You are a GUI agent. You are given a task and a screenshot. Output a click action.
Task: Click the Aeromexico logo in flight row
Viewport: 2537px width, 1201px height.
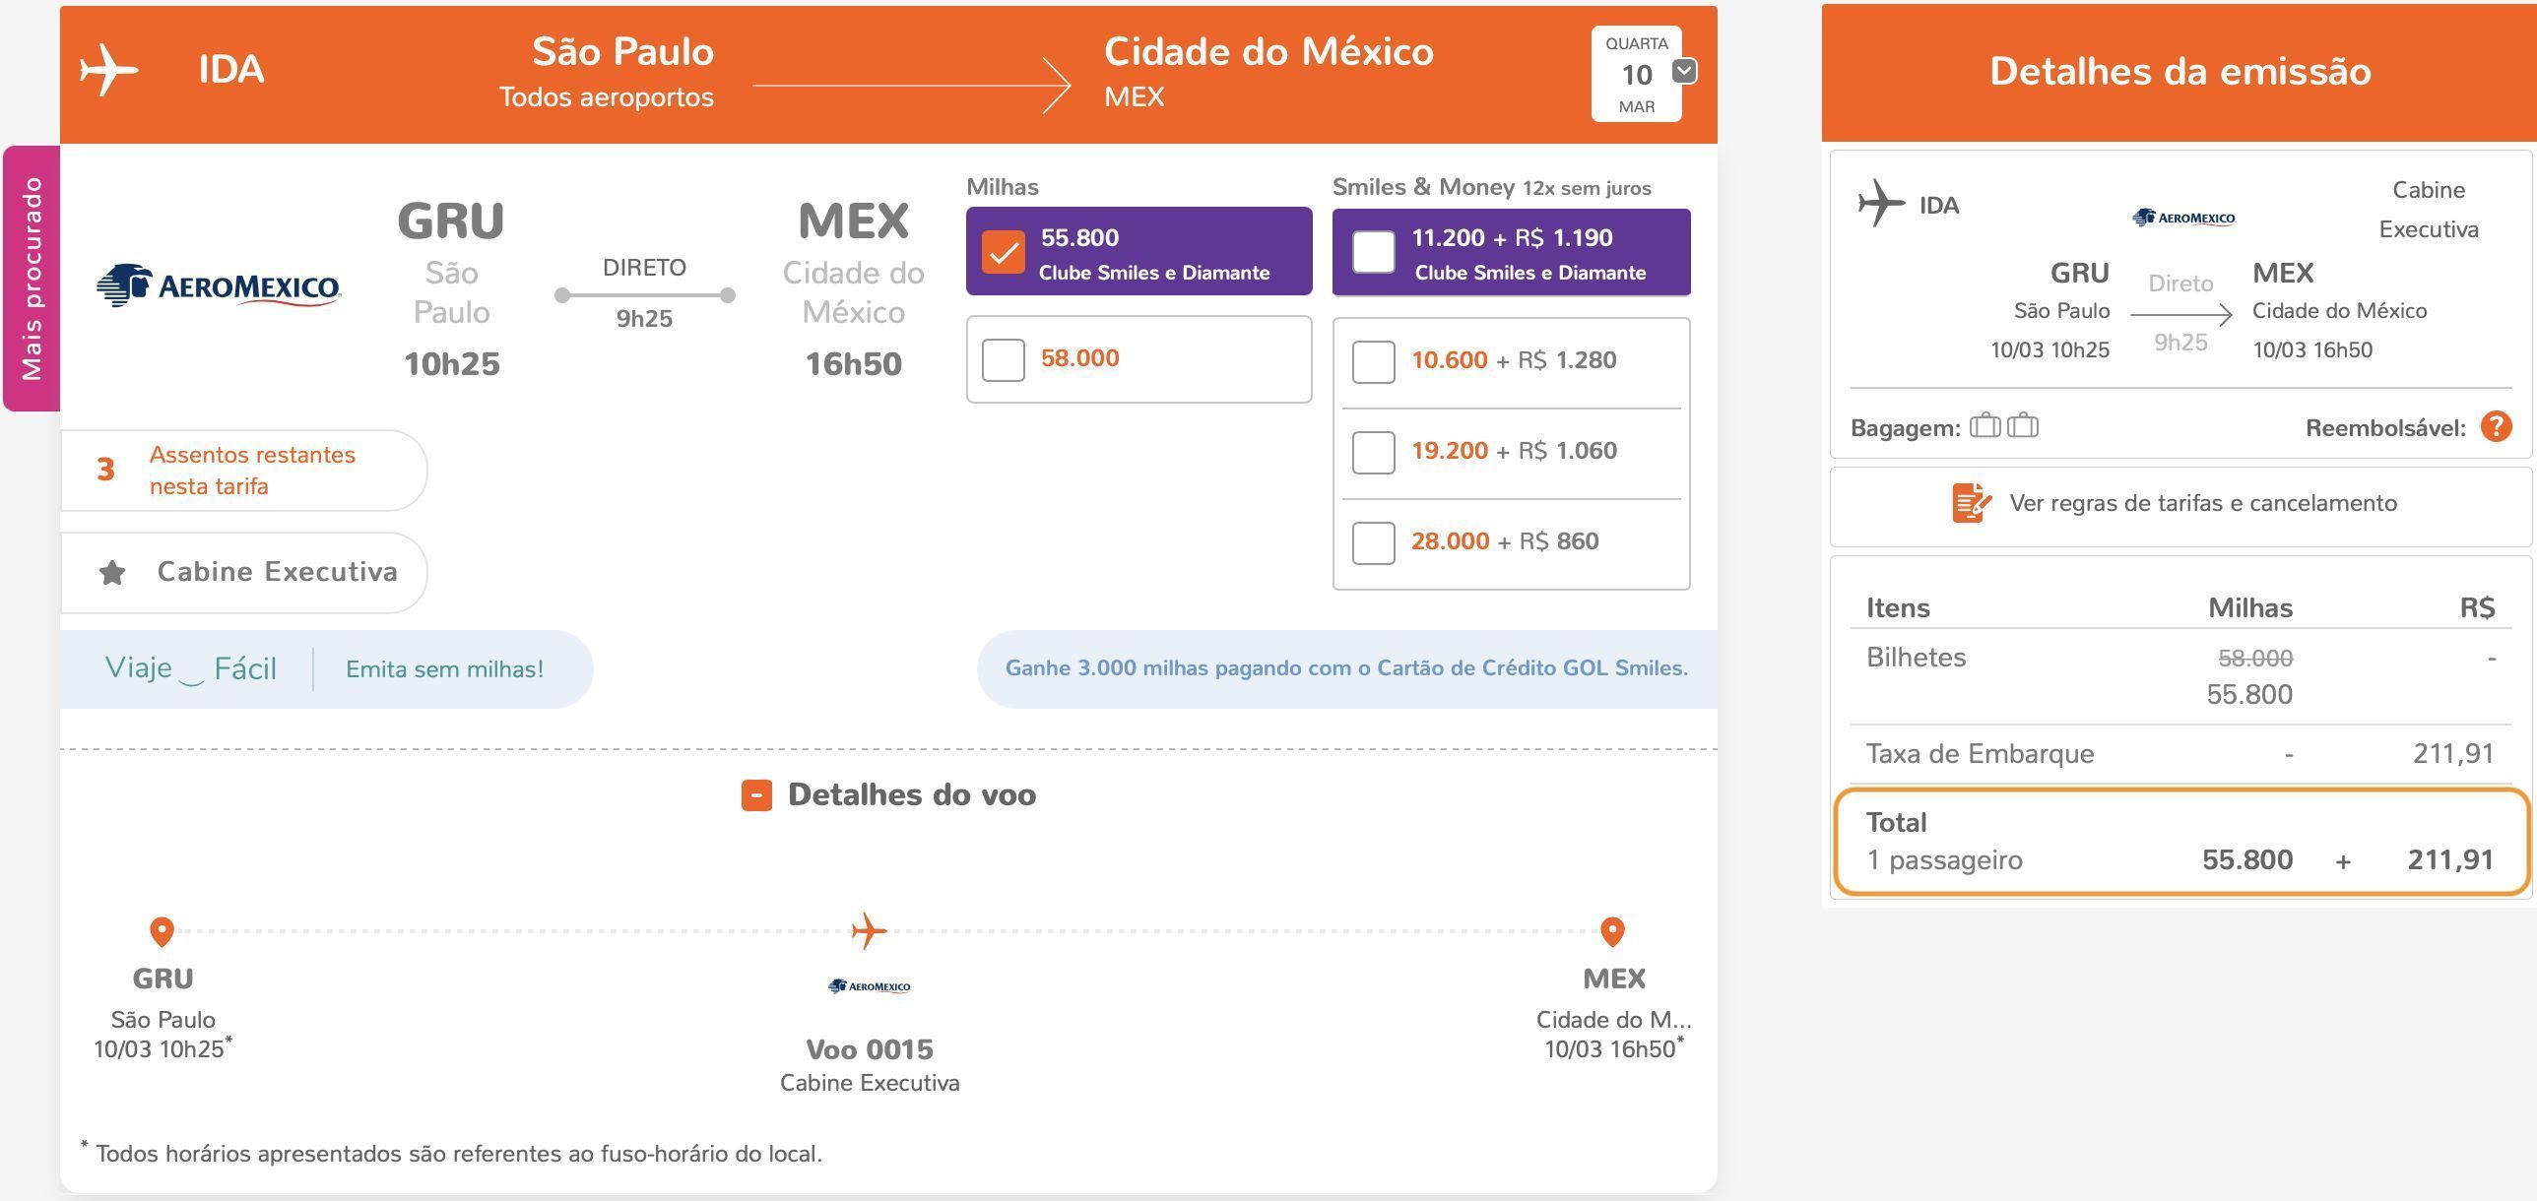click(219, 286)
